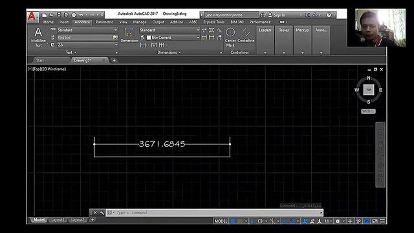The width and height of the screenshot is (414, 233).
Task: Click the dimension text 3671.6845
Action: click(x=162, y=144)
